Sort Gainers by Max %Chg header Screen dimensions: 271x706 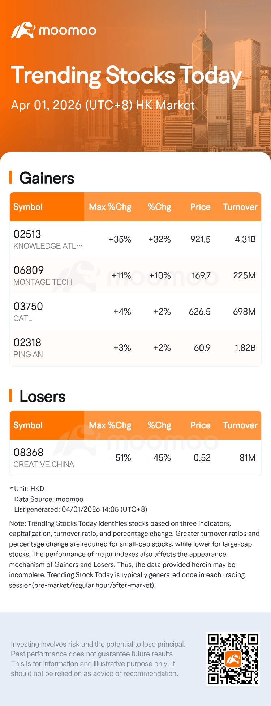pyautogui.click(x=110, y=207)
